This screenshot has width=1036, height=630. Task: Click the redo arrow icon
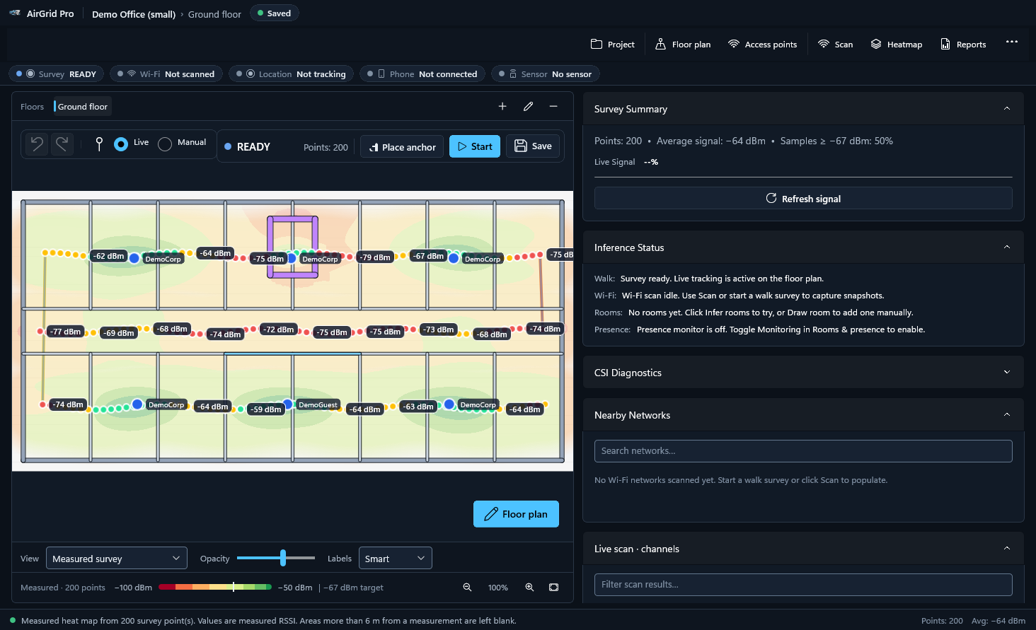(x=62, y=144)
